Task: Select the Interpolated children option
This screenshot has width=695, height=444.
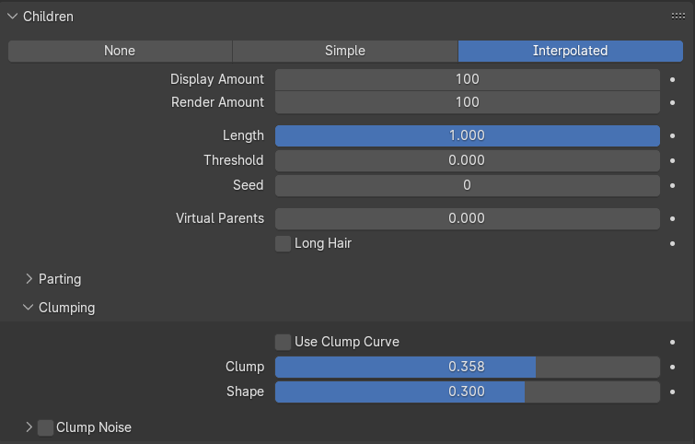Action: (570, 51)
